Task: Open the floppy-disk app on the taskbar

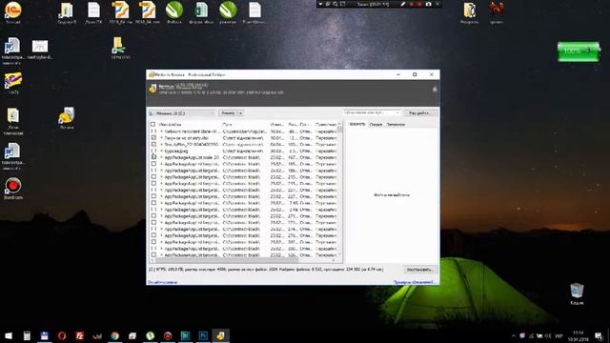Action: point(44,335)
